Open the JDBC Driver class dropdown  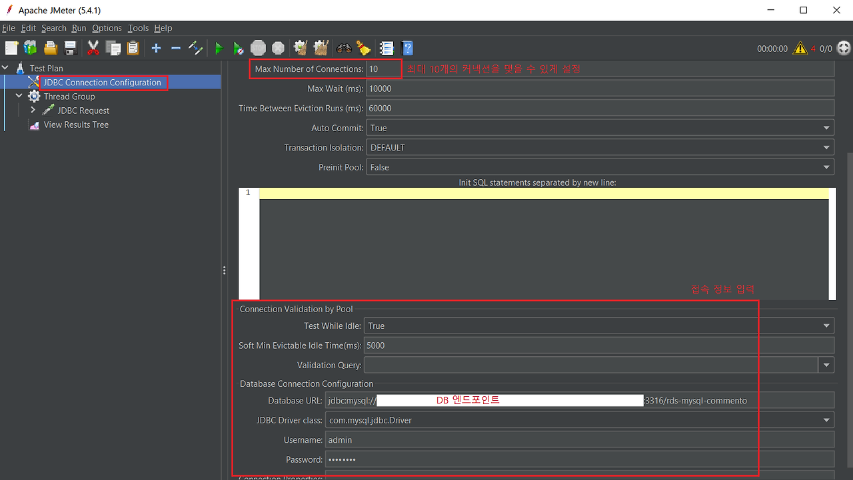click(x=580, y=420)
